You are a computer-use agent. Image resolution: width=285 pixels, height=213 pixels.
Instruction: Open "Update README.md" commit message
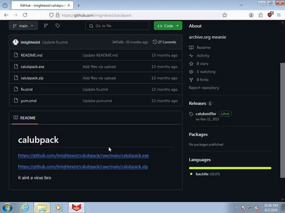(100, 55)
